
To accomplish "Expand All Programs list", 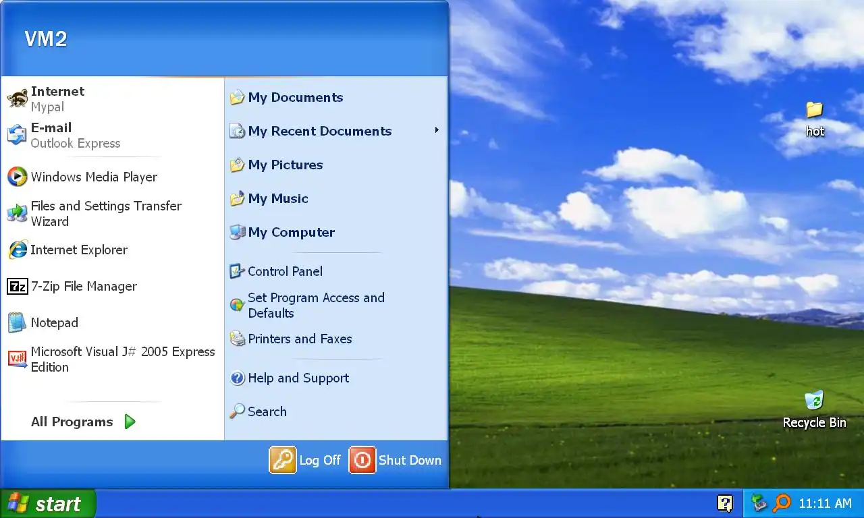I will coord(82,422).
